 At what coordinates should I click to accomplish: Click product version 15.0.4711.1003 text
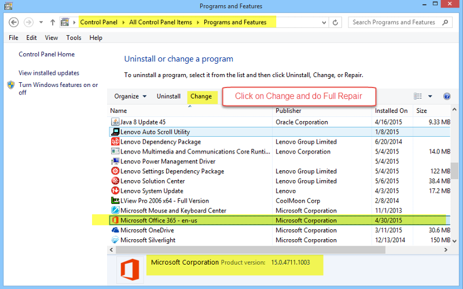pyautogui.click(x=291, y=262)
